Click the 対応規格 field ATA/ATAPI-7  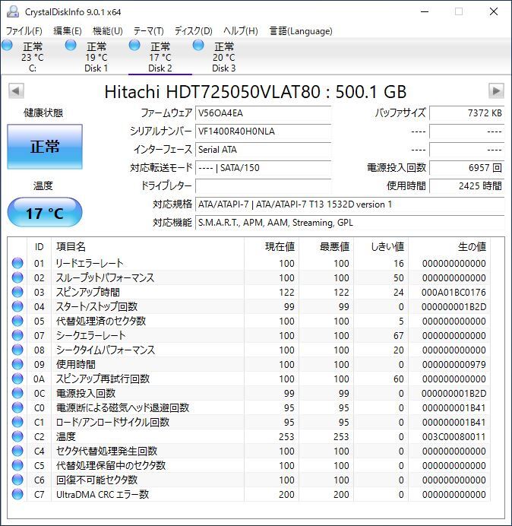coord(349,204)
